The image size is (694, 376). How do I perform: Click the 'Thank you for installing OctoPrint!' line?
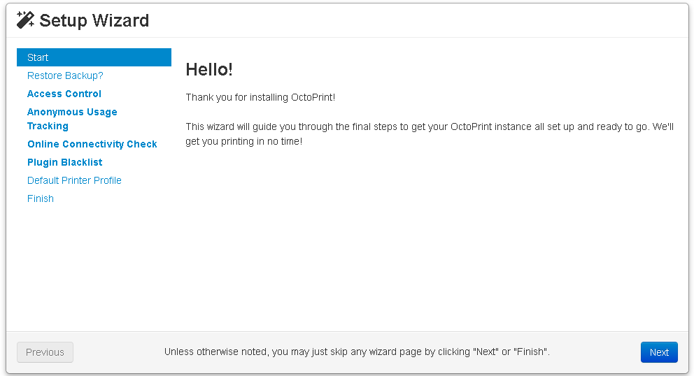tap(260, 97)
